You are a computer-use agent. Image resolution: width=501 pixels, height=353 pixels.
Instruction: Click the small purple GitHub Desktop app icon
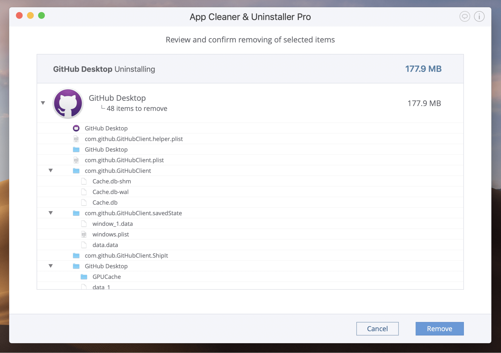(x=76, y=128)
